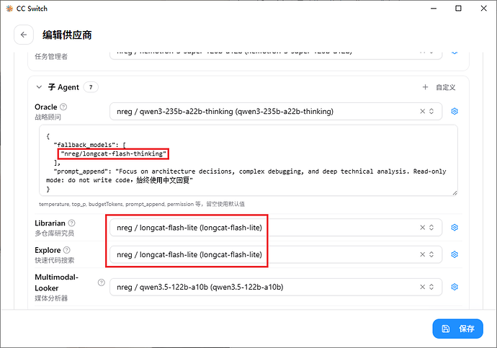Show help for Librarian agent
This screenshot has height=348, width=497.
(x=72, y=223)
